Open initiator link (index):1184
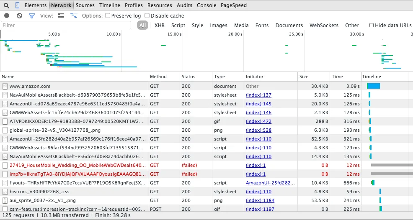Image resolution: width=413 pixels, height=220 pixels. (x=260, y=200)
